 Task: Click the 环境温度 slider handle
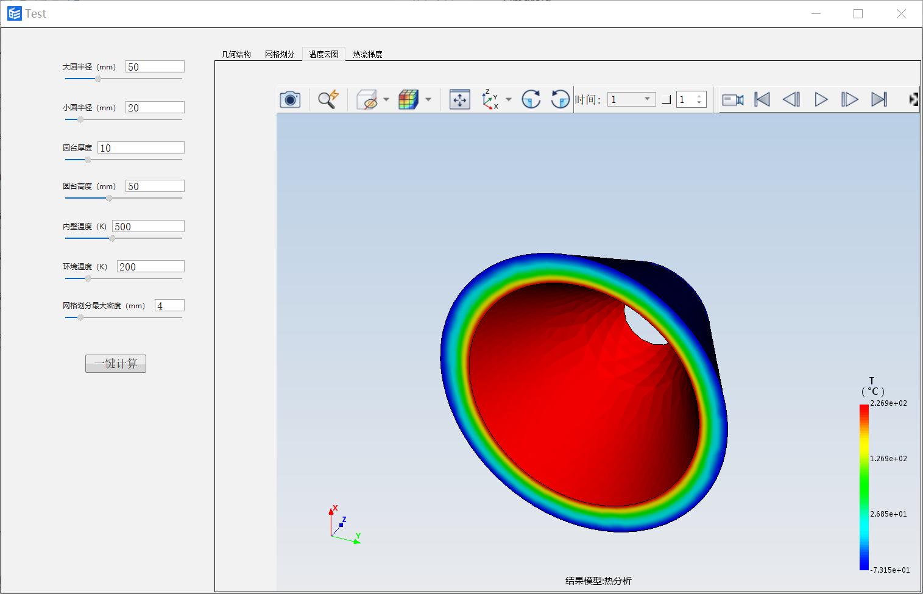88,278
